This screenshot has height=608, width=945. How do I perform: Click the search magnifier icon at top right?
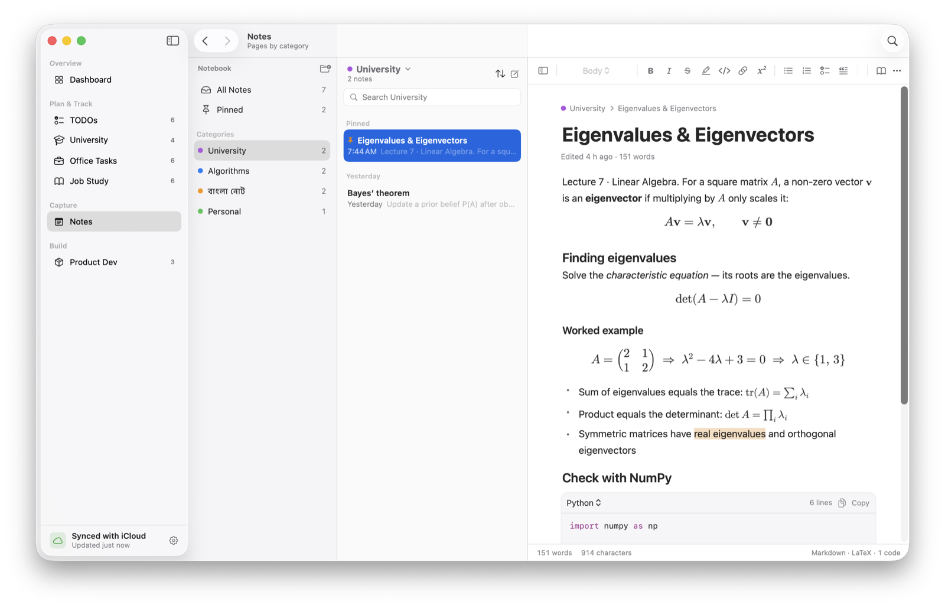892,41
